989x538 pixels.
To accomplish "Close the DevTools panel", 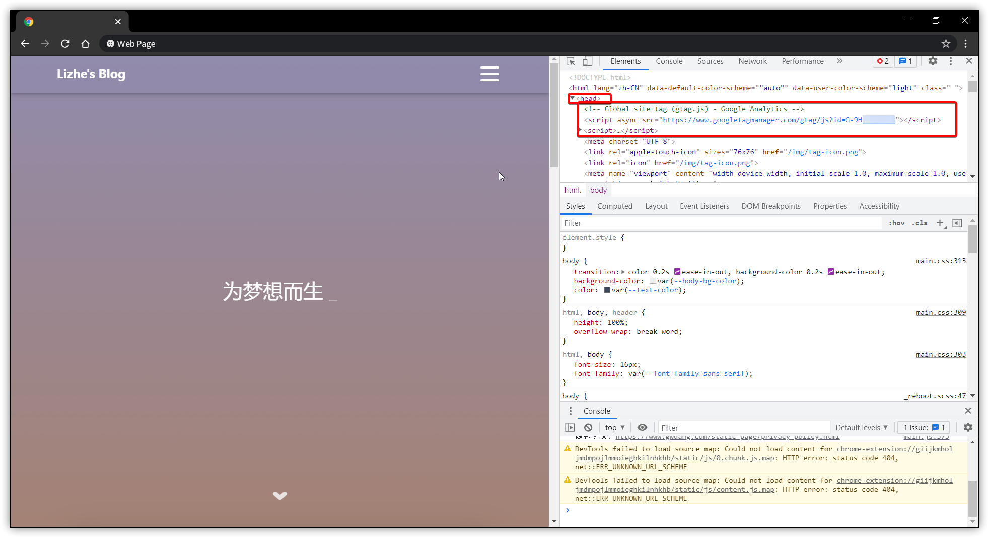I will [969, 61].
